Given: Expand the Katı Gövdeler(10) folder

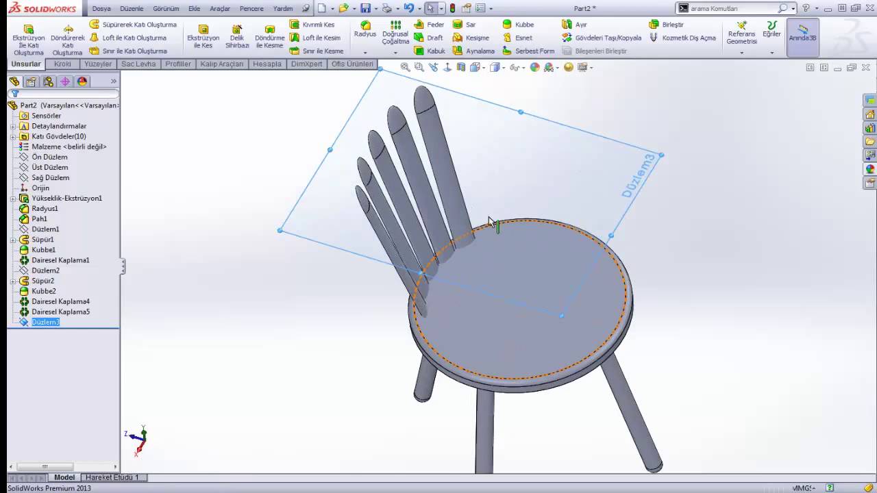Looking at the screenshot, I should click(13, 136).
